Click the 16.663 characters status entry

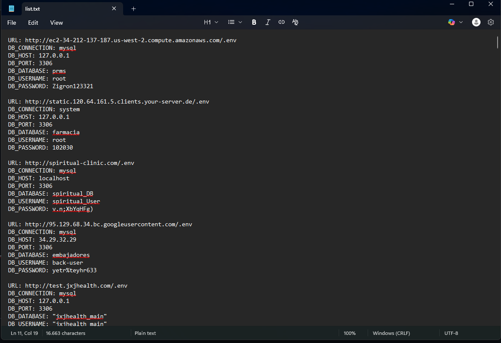click(66, 333)
